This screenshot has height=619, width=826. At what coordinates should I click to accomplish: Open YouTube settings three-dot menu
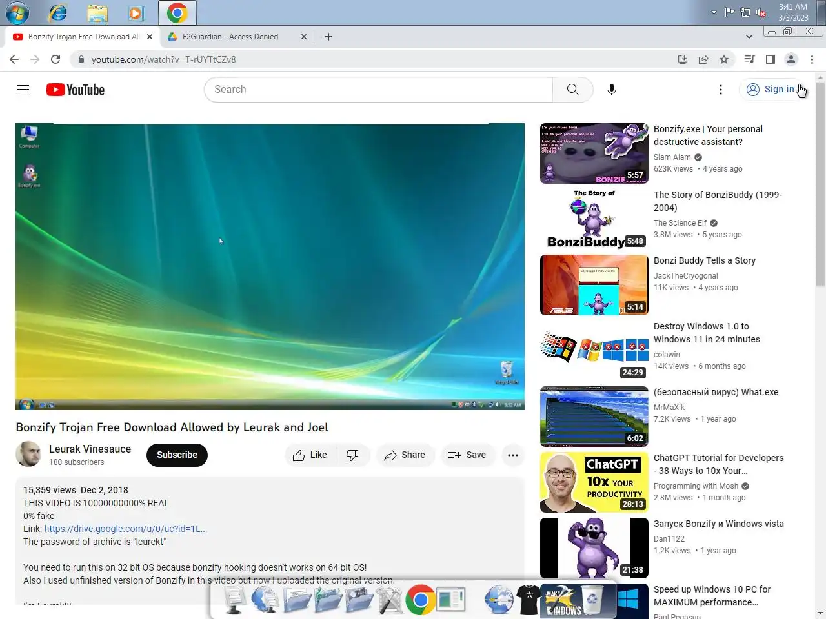point(721,90)
